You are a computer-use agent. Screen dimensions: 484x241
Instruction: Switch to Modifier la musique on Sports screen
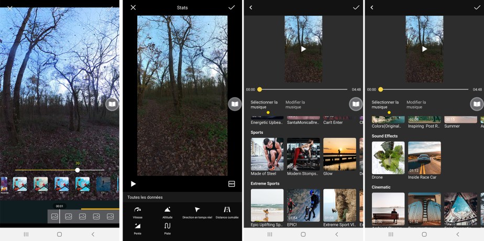click(x=295, y=105)
